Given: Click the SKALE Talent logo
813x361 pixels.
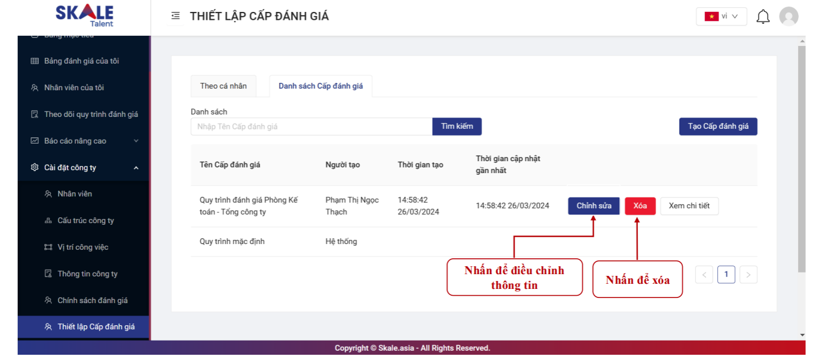Looking at the screenshot, I should point(85,16).
